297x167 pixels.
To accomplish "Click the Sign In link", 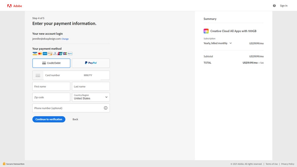I will [283, 6].
